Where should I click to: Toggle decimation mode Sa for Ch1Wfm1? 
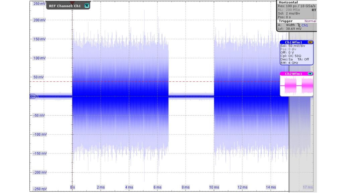(291, 59)
